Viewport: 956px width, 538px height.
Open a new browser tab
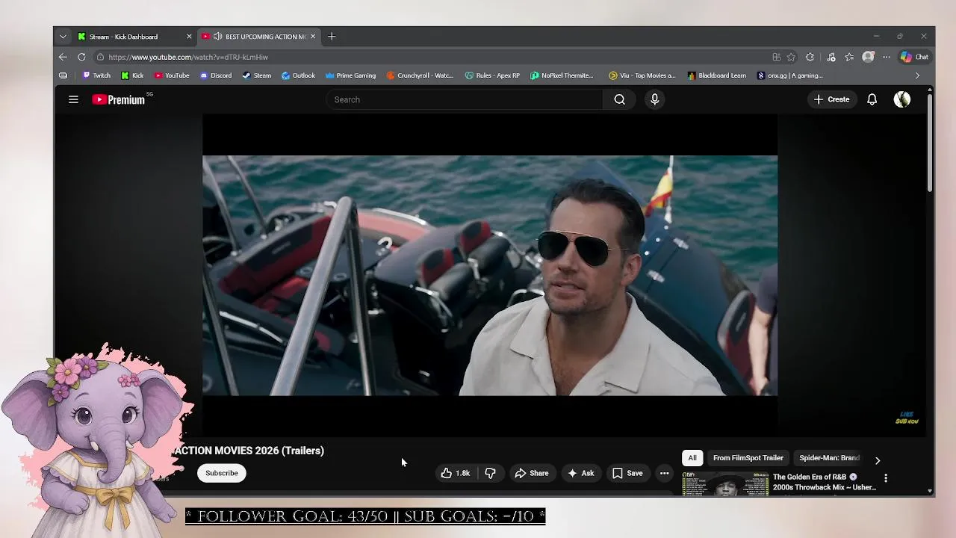[332, 37]
